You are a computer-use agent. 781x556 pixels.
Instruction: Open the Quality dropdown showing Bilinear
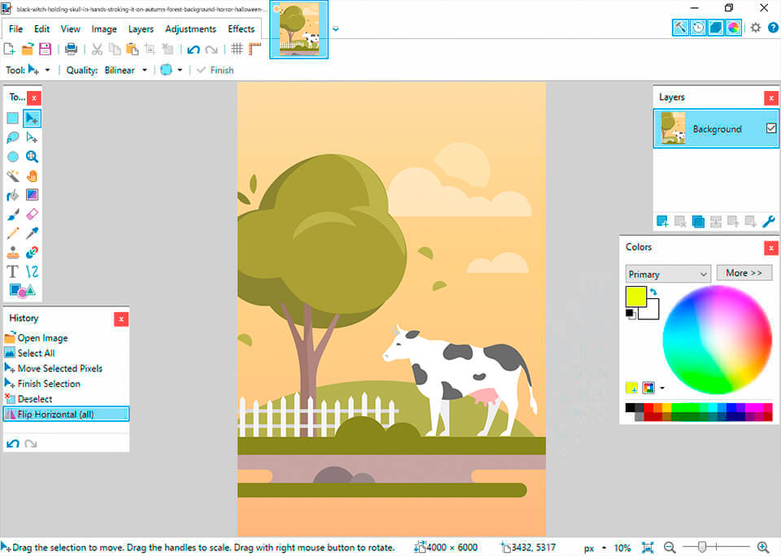click(122, 70)
